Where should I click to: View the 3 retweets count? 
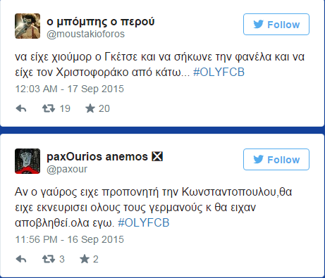(62, 259)
